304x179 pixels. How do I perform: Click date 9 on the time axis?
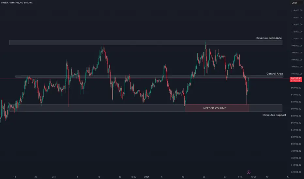point(78,177)
